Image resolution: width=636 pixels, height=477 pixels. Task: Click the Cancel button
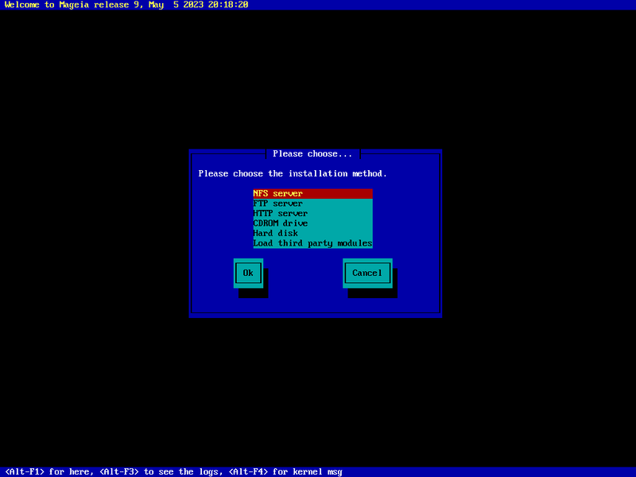[x=367, y=273]
